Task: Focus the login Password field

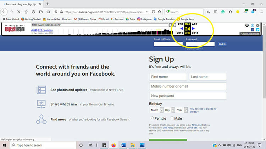Action: (x=200, y=44)
